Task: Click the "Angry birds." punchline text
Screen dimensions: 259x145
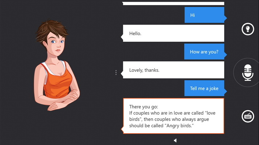Action: click(179, 125)
